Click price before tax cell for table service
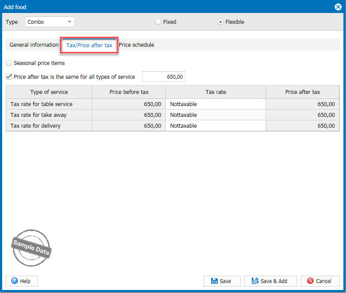The image size is (346, 293). pos(129,104)
